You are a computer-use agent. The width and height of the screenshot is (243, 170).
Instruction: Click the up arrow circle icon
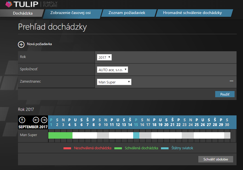[x=22, y=120]
